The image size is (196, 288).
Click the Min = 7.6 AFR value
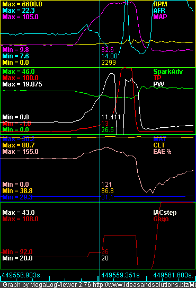pyautogui.click(x=15, y=56)
